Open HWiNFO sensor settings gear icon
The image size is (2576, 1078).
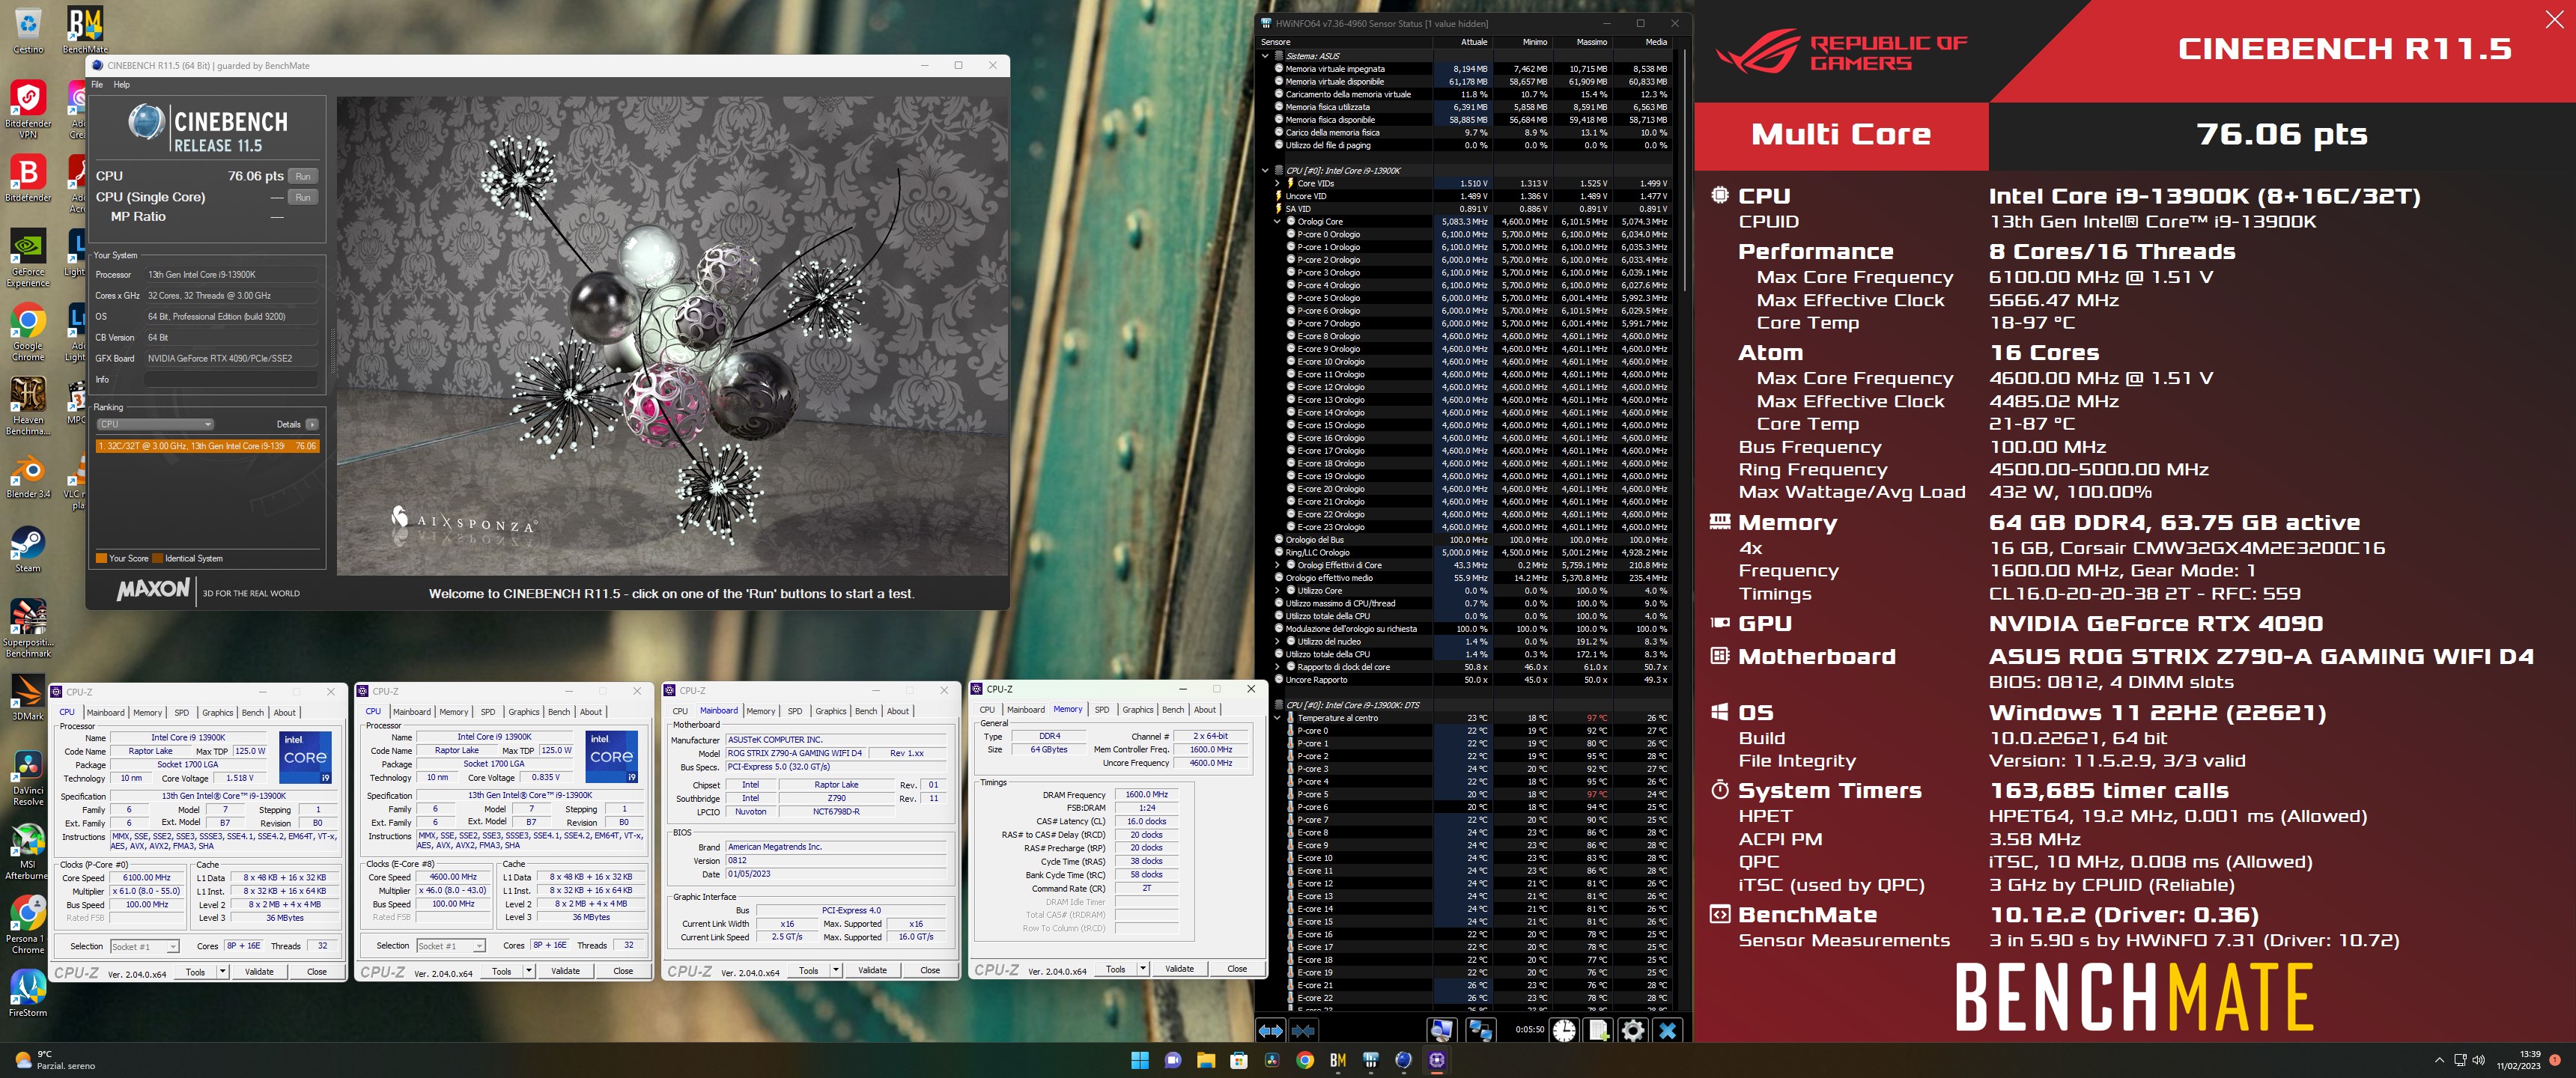click(1632, 1030)
